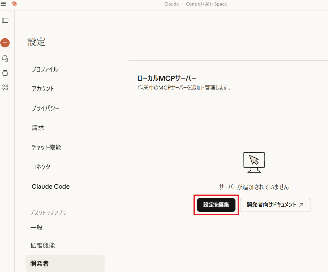Toggle the sidebar panel icon

click(x=5, y=20)
